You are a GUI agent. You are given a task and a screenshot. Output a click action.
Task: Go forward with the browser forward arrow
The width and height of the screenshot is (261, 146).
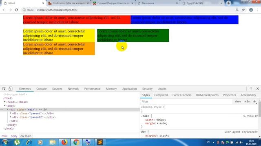click(10, 10)
